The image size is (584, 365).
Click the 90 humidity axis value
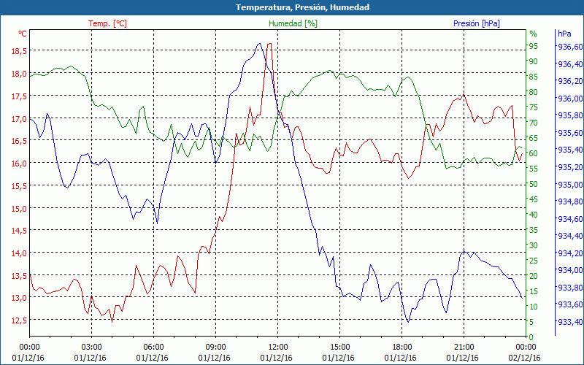coord(534,61)
